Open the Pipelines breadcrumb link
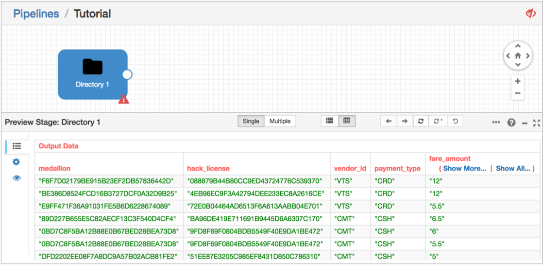 tap(36, 14)
